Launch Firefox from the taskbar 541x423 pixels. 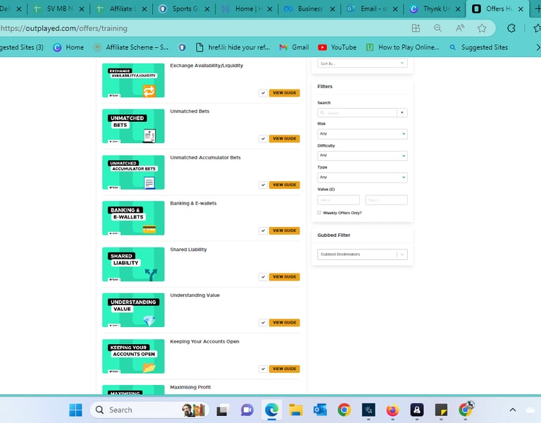[x=392, y=410]
